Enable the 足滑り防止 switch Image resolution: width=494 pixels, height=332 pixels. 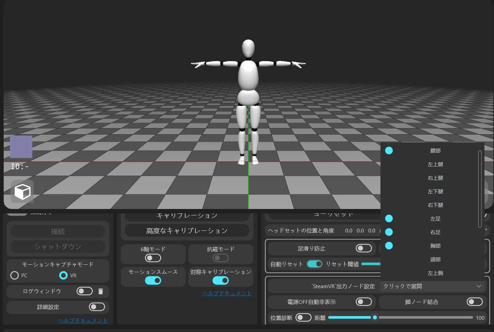tap(364, 248)
